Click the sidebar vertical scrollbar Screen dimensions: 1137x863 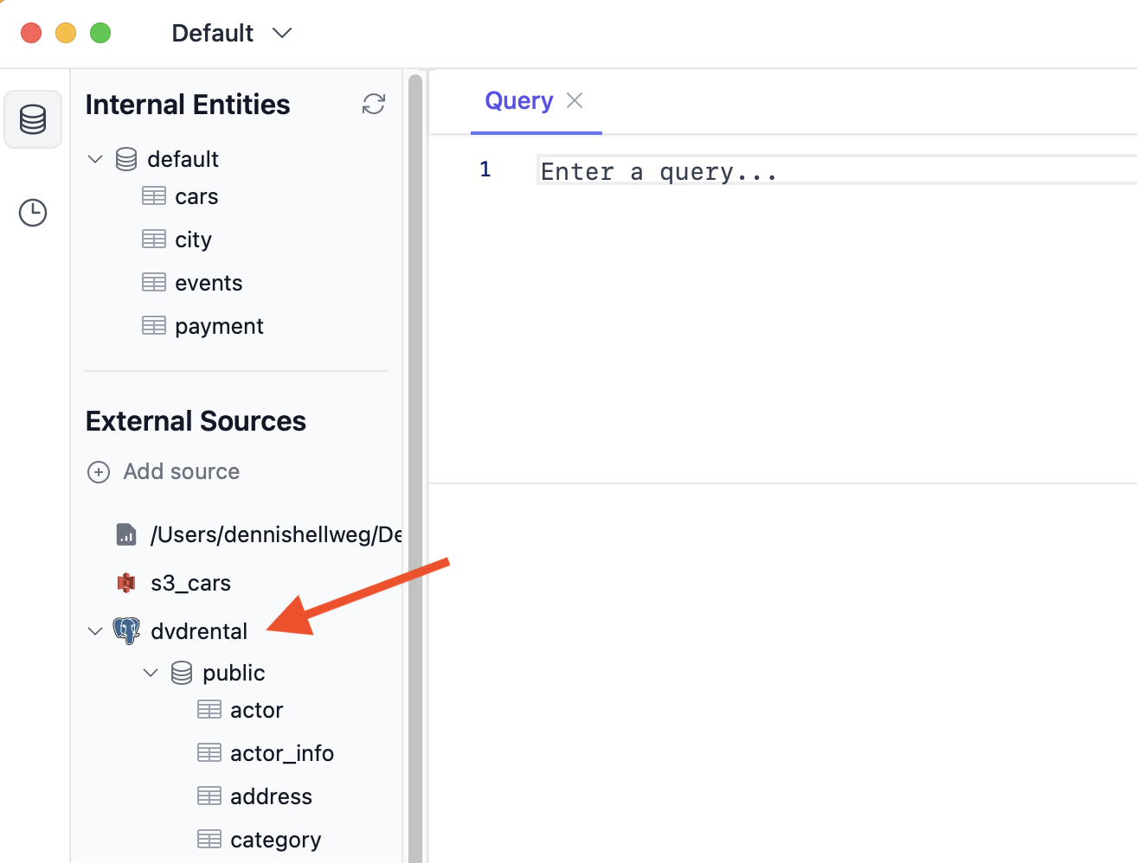pos(415,468)
